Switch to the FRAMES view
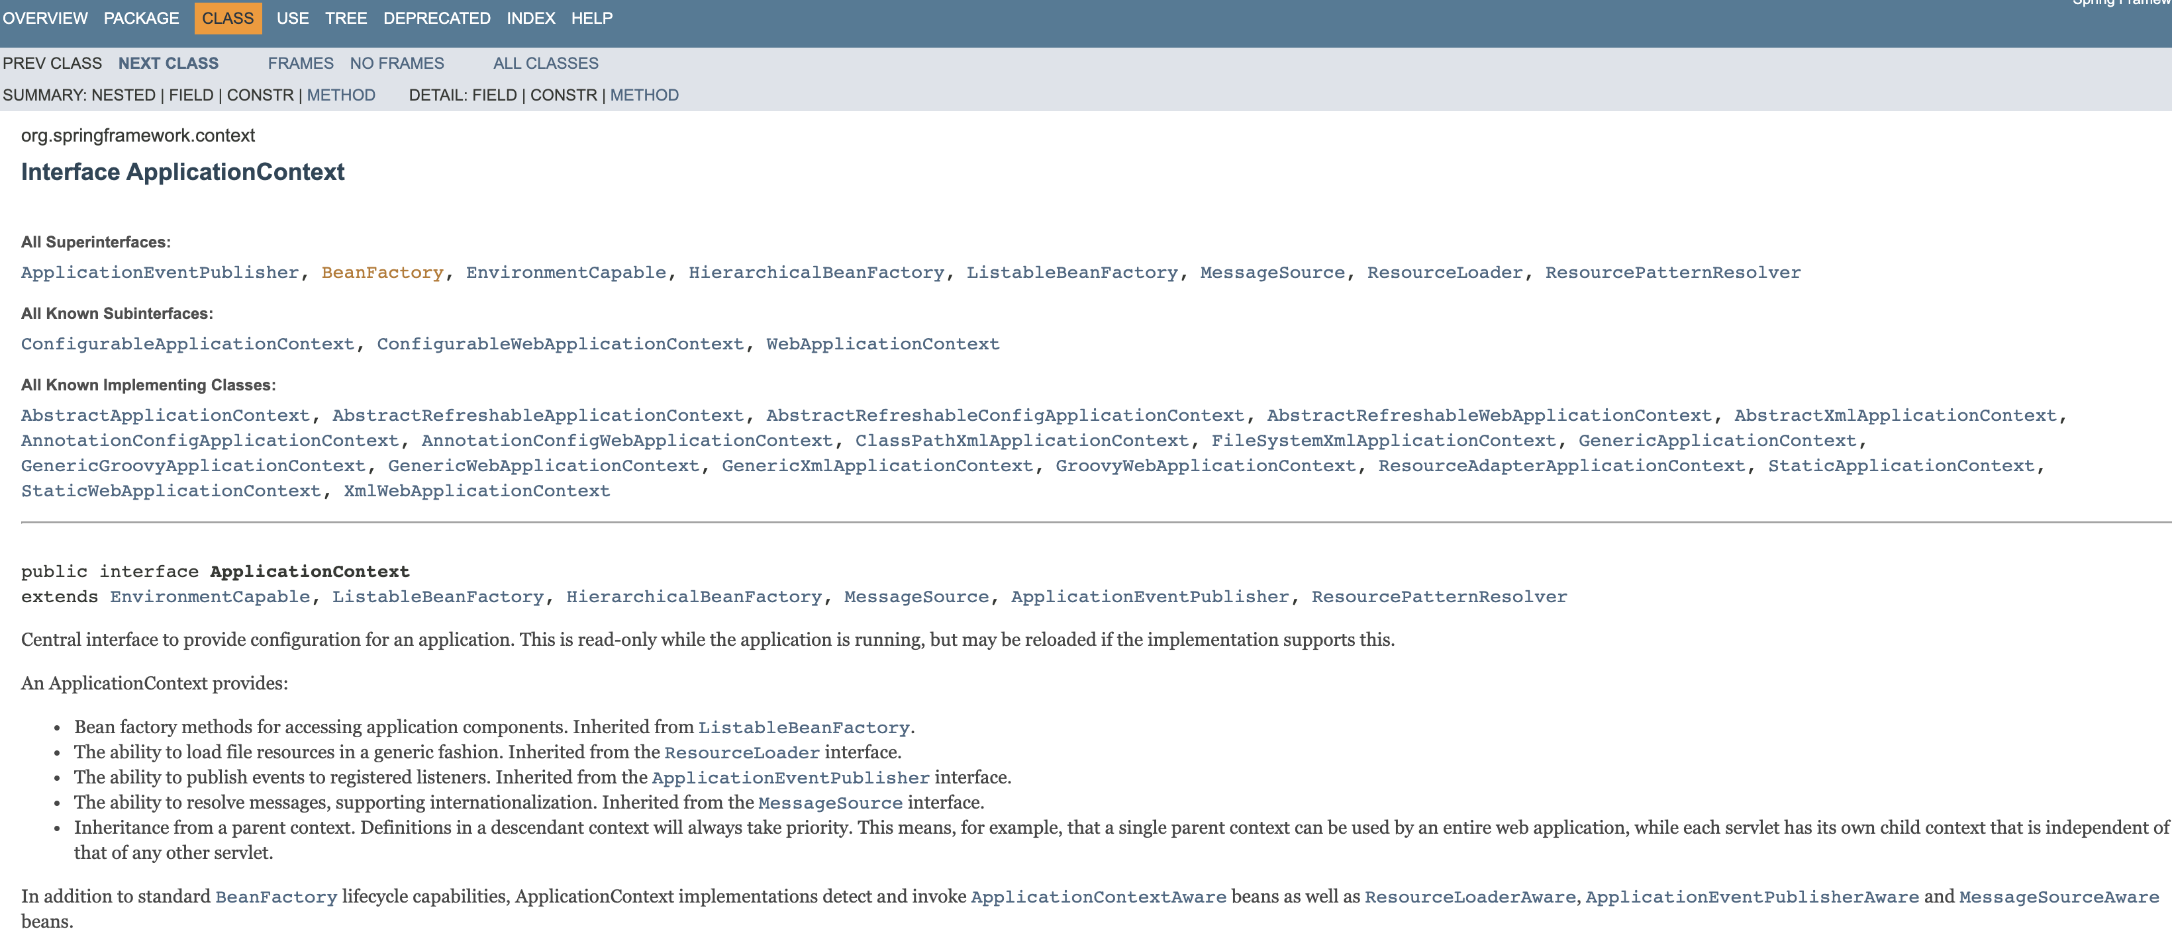2172x933 pixels. click(300, 64)
